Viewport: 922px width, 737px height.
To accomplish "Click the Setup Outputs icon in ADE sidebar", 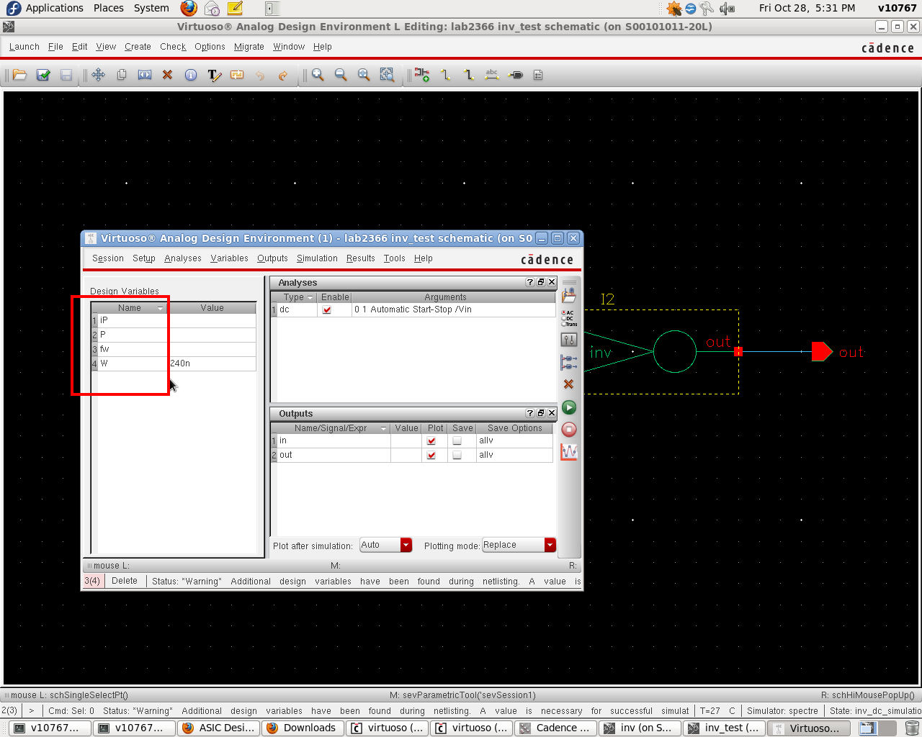I will coord(569,362).
